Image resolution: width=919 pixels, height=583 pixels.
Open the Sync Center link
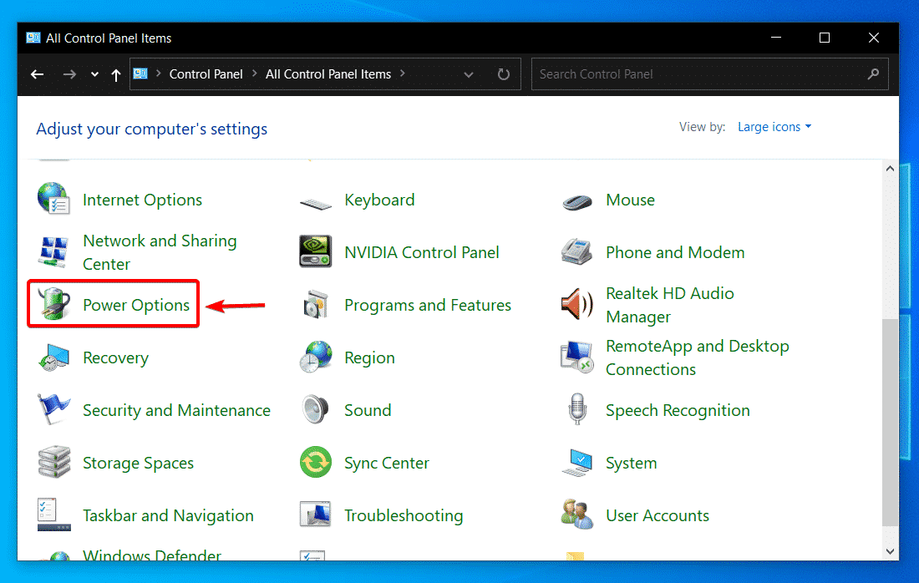pyautogui.click(x=386, y=464)
